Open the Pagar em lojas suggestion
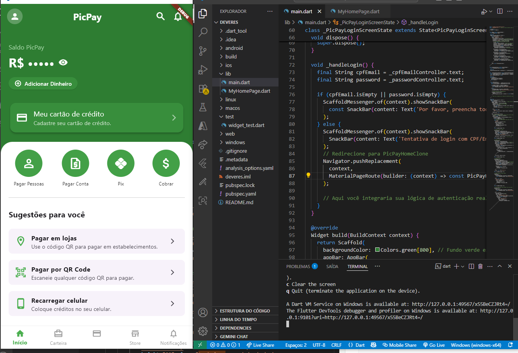 (x=97, y=242)
